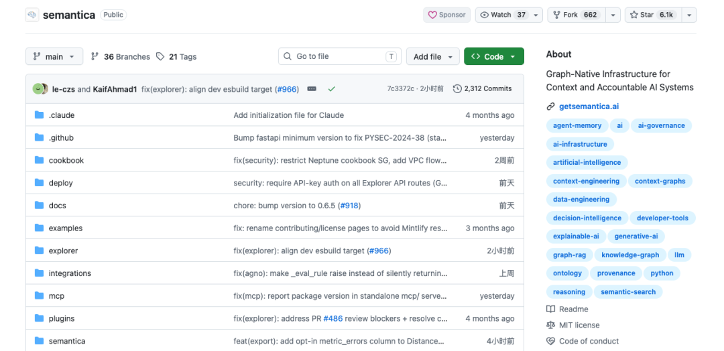Click the plugins folder icon

[x=40, y=318]
